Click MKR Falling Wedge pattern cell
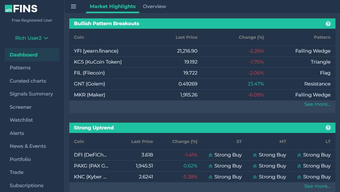This screenshot has height=192, width=340. (x=313, y=95)
